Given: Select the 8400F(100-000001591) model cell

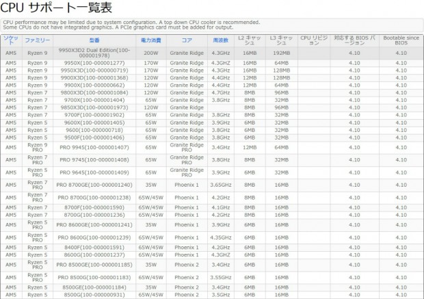Looking at the screenshot, I should (94, 247).
